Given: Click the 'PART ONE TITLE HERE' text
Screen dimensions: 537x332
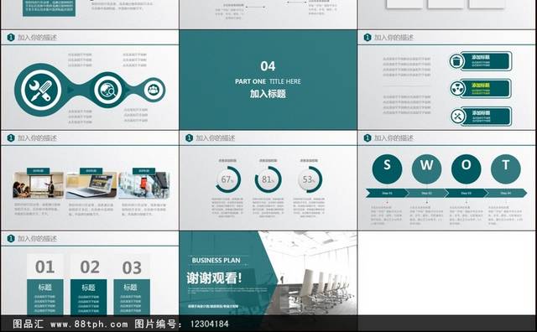Looking at the screenshot, I should coord(268,81).
